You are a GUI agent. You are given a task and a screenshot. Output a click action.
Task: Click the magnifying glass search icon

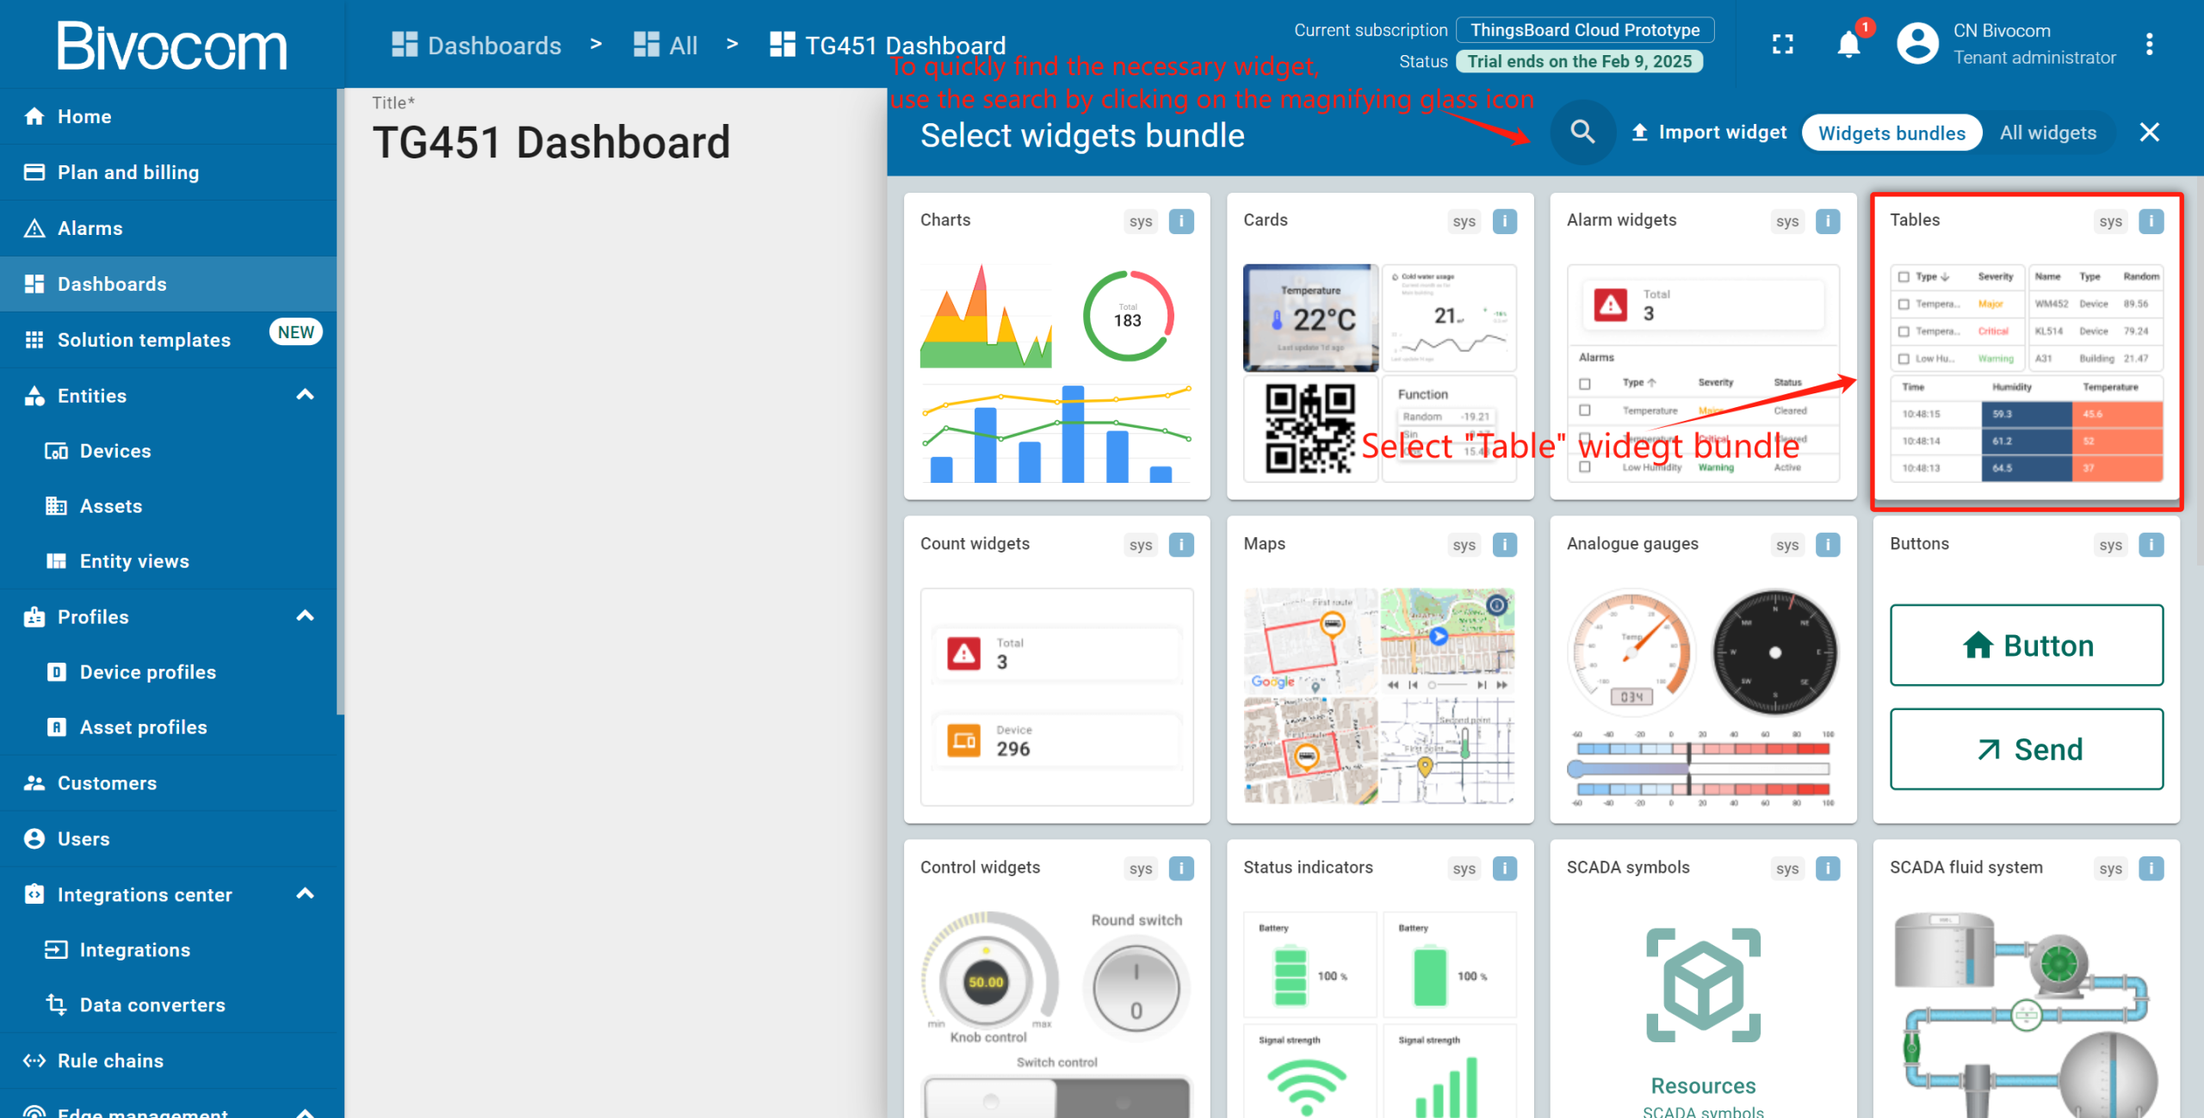1582,133
